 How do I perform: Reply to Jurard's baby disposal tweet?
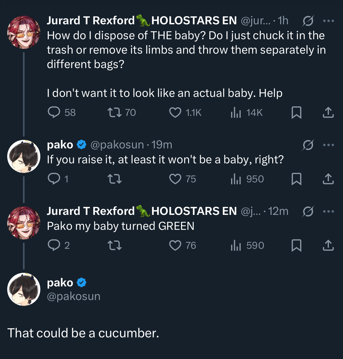[54, 112]
